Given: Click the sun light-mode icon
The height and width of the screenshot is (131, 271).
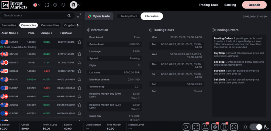Looking at the screenshot, I should click(x=245, y=127).
